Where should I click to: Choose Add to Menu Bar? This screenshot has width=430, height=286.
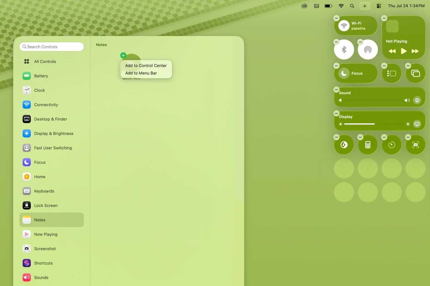point(141,73)
